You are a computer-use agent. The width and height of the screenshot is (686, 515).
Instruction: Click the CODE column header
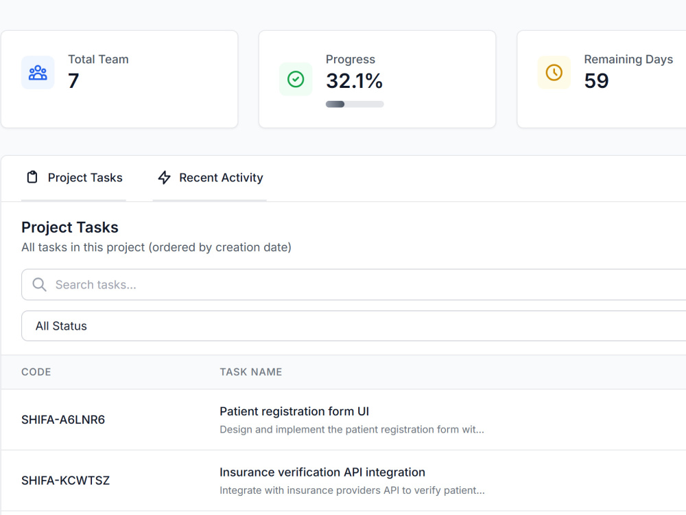pyautogui.click(x=36, y=371)
